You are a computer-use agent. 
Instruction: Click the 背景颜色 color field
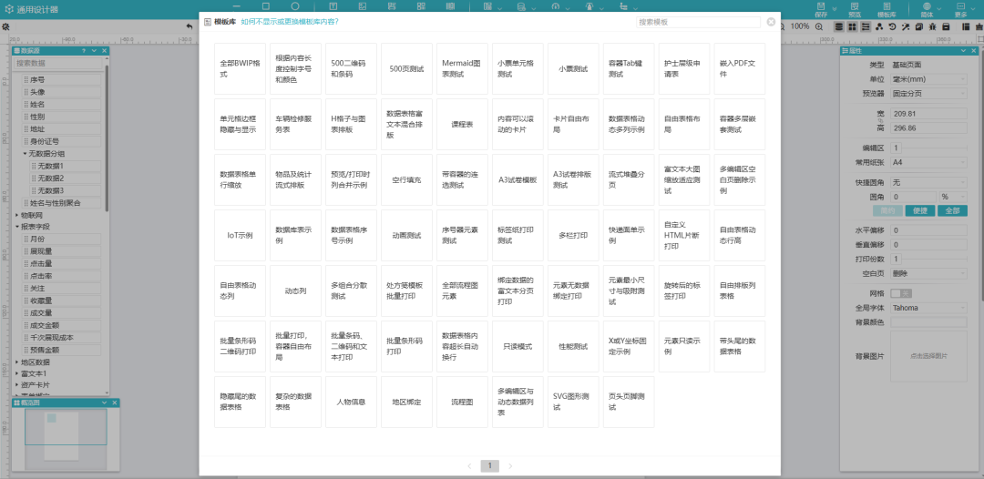point(928,322)
